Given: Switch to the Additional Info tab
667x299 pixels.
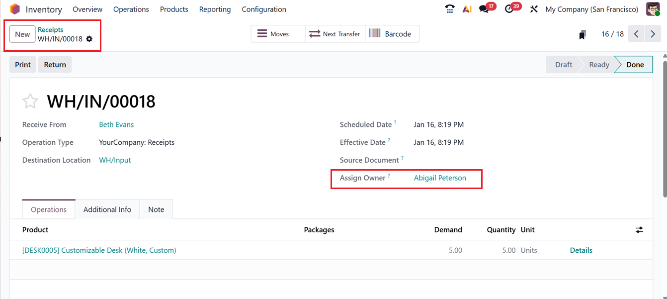Looking at the screenshot, I should coord(107,209).
